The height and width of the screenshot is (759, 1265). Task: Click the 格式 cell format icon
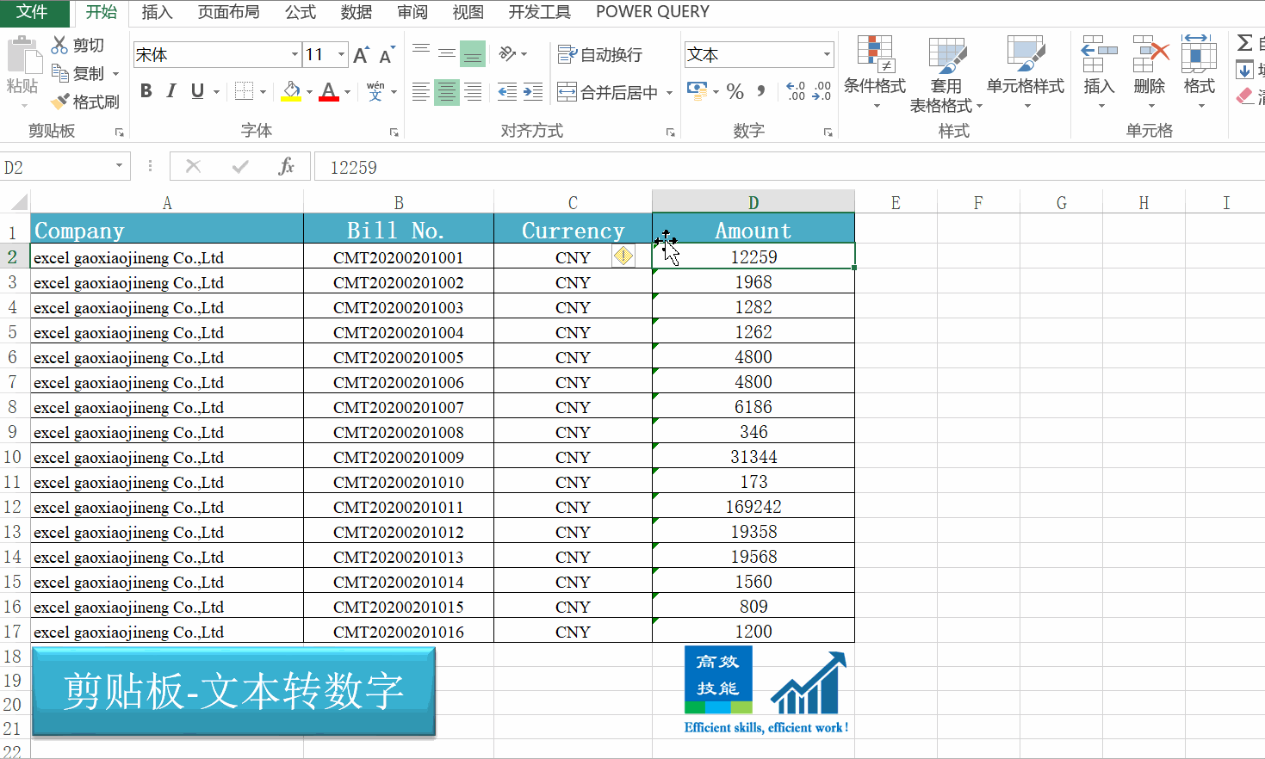tap(1199, 53)
